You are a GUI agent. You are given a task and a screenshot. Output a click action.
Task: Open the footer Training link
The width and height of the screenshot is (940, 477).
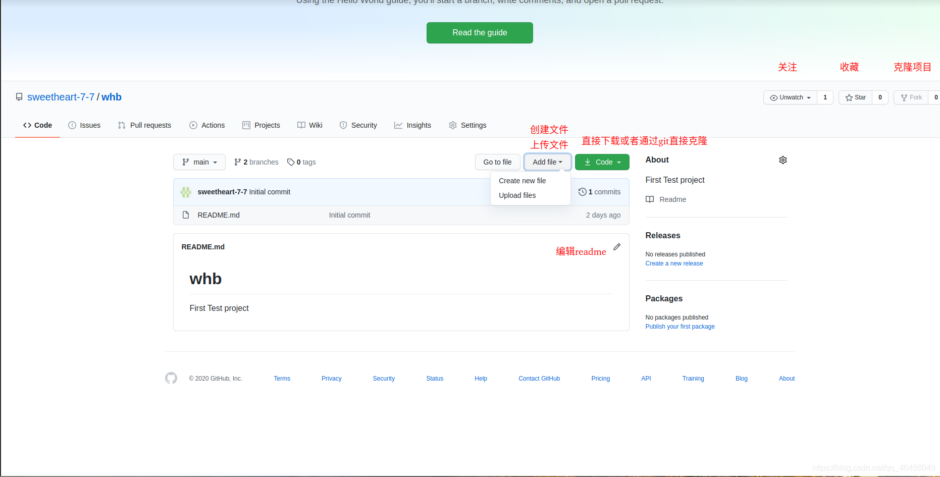click(693, 379)
